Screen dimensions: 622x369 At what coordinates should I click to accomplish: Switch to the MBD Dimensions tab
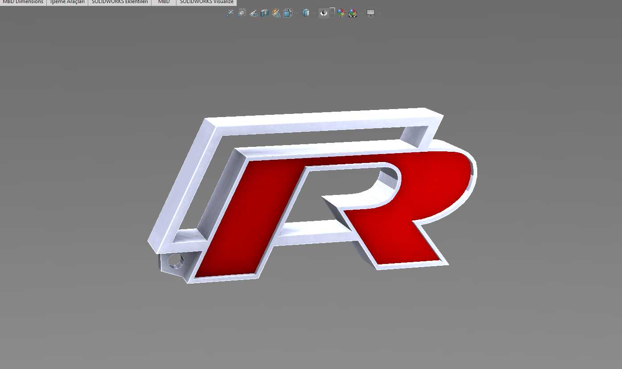tap(23, 2)
